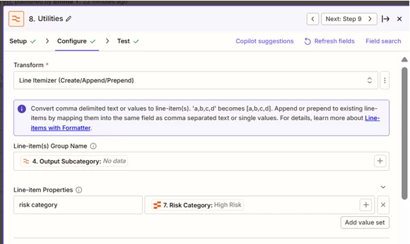410x244 pixels.
Task: Go to previous step with left chevron
Action: click(x=312, y=19)
